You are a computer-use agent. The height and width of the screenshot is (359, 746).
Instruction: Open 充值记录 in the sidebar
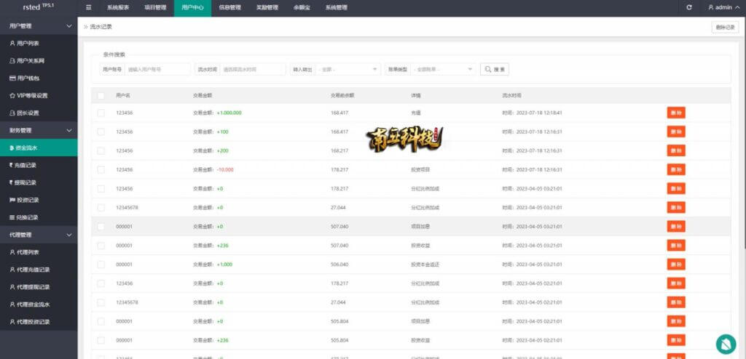pyautogui.click(x=39, y=165)
